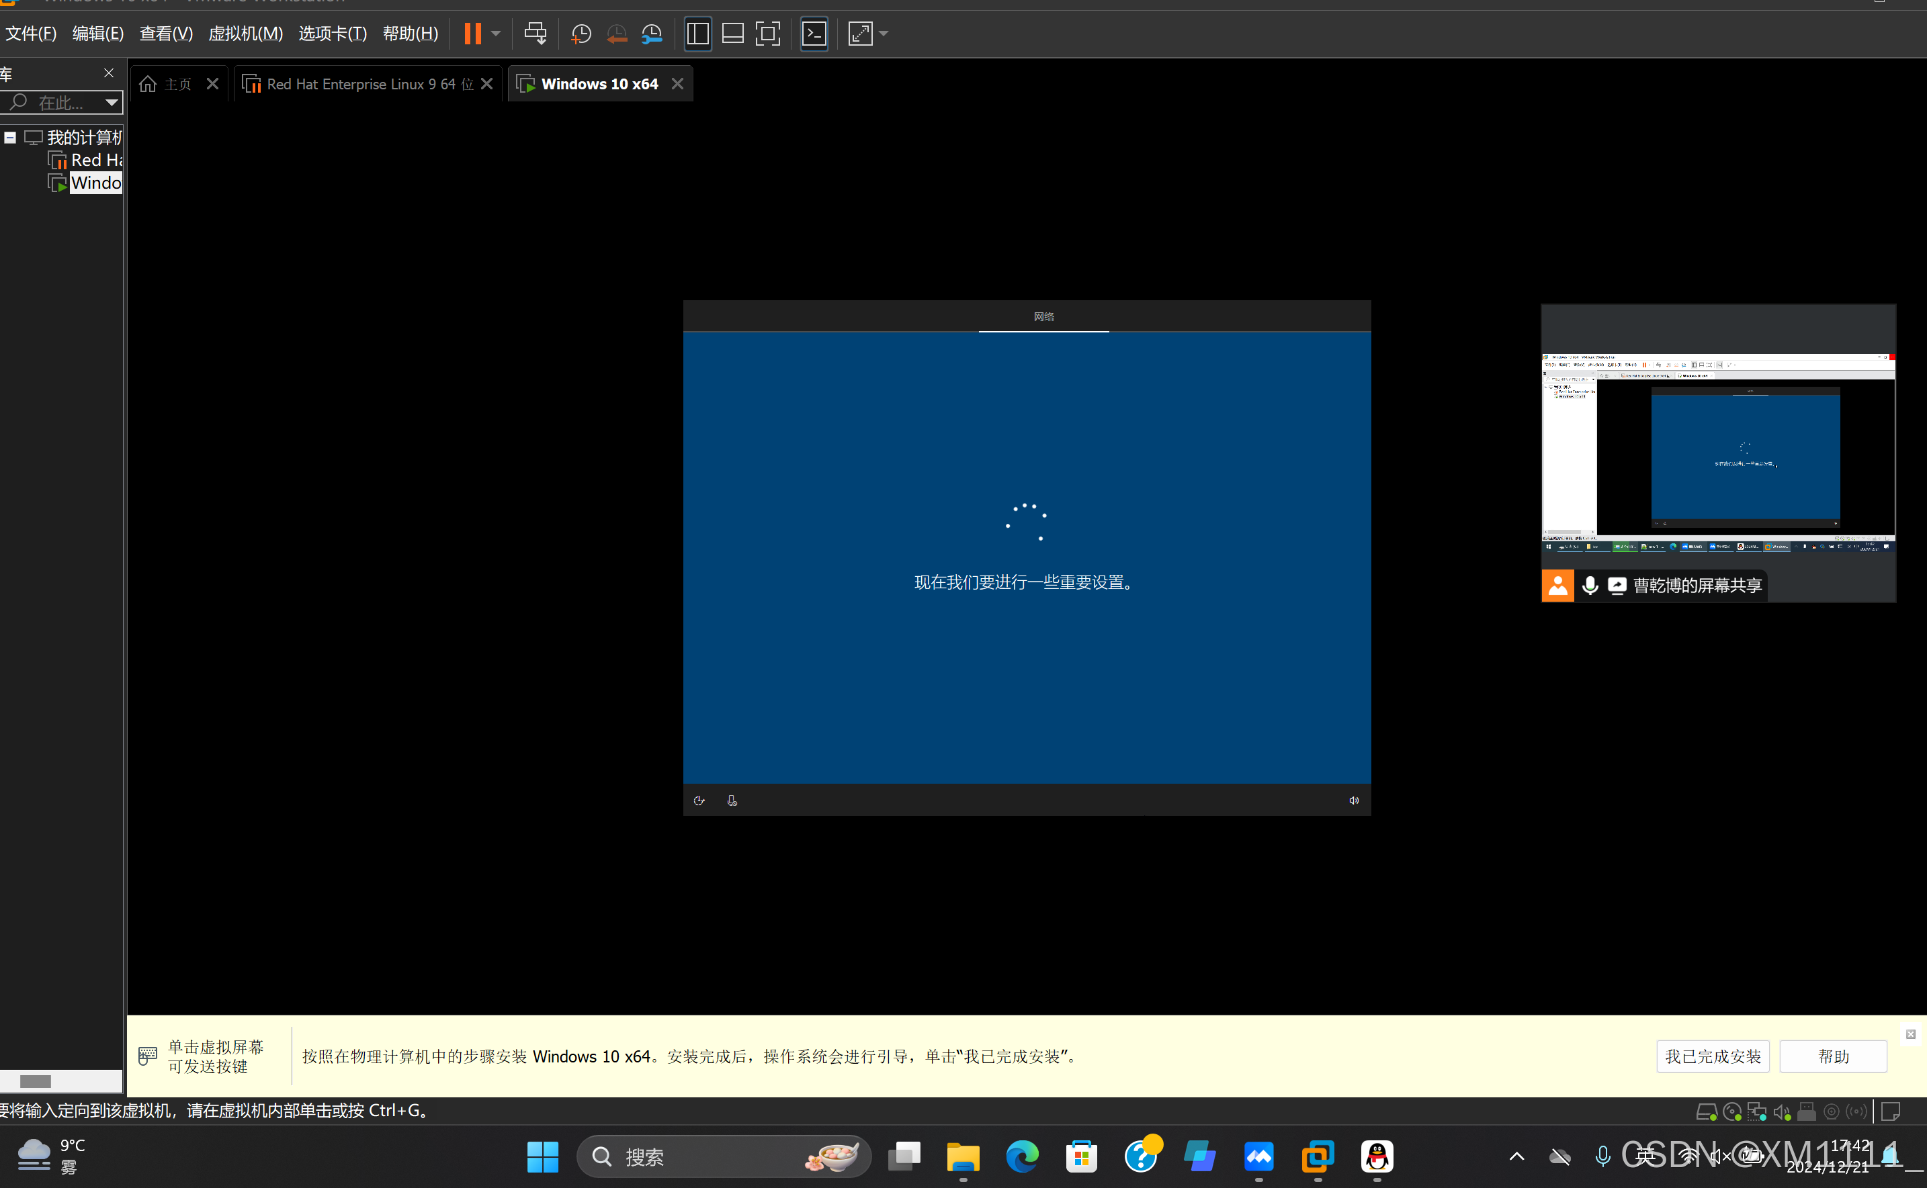Viewport: 1927px width, 1188px height.
Task: Open VMware Workstation from the taskbar
Action: pyautogui.click(x=1318, y=1156)
